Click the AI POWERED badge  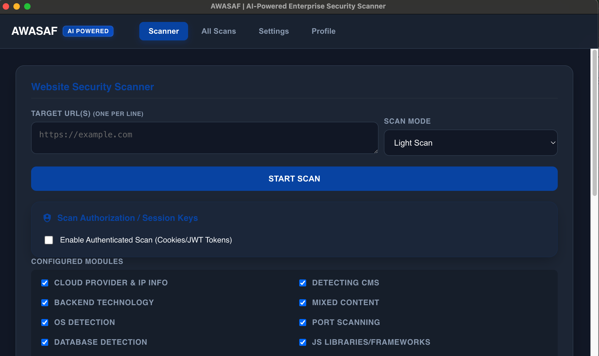[88, 31]
